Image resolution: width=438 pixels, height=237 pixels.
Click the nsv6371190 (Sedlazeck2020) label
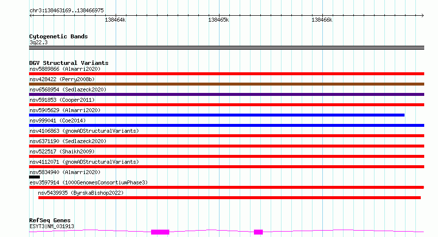point(68,141)
